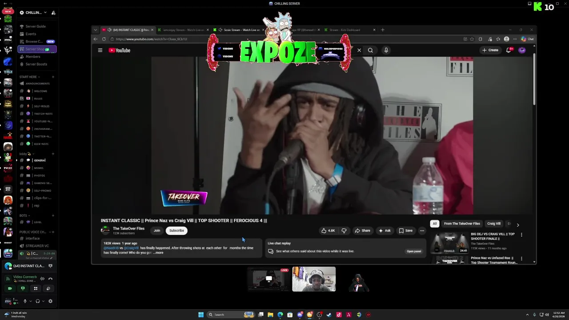Select the All filter chip
This screenshot has height=320, width=569.
click(435, 224)
